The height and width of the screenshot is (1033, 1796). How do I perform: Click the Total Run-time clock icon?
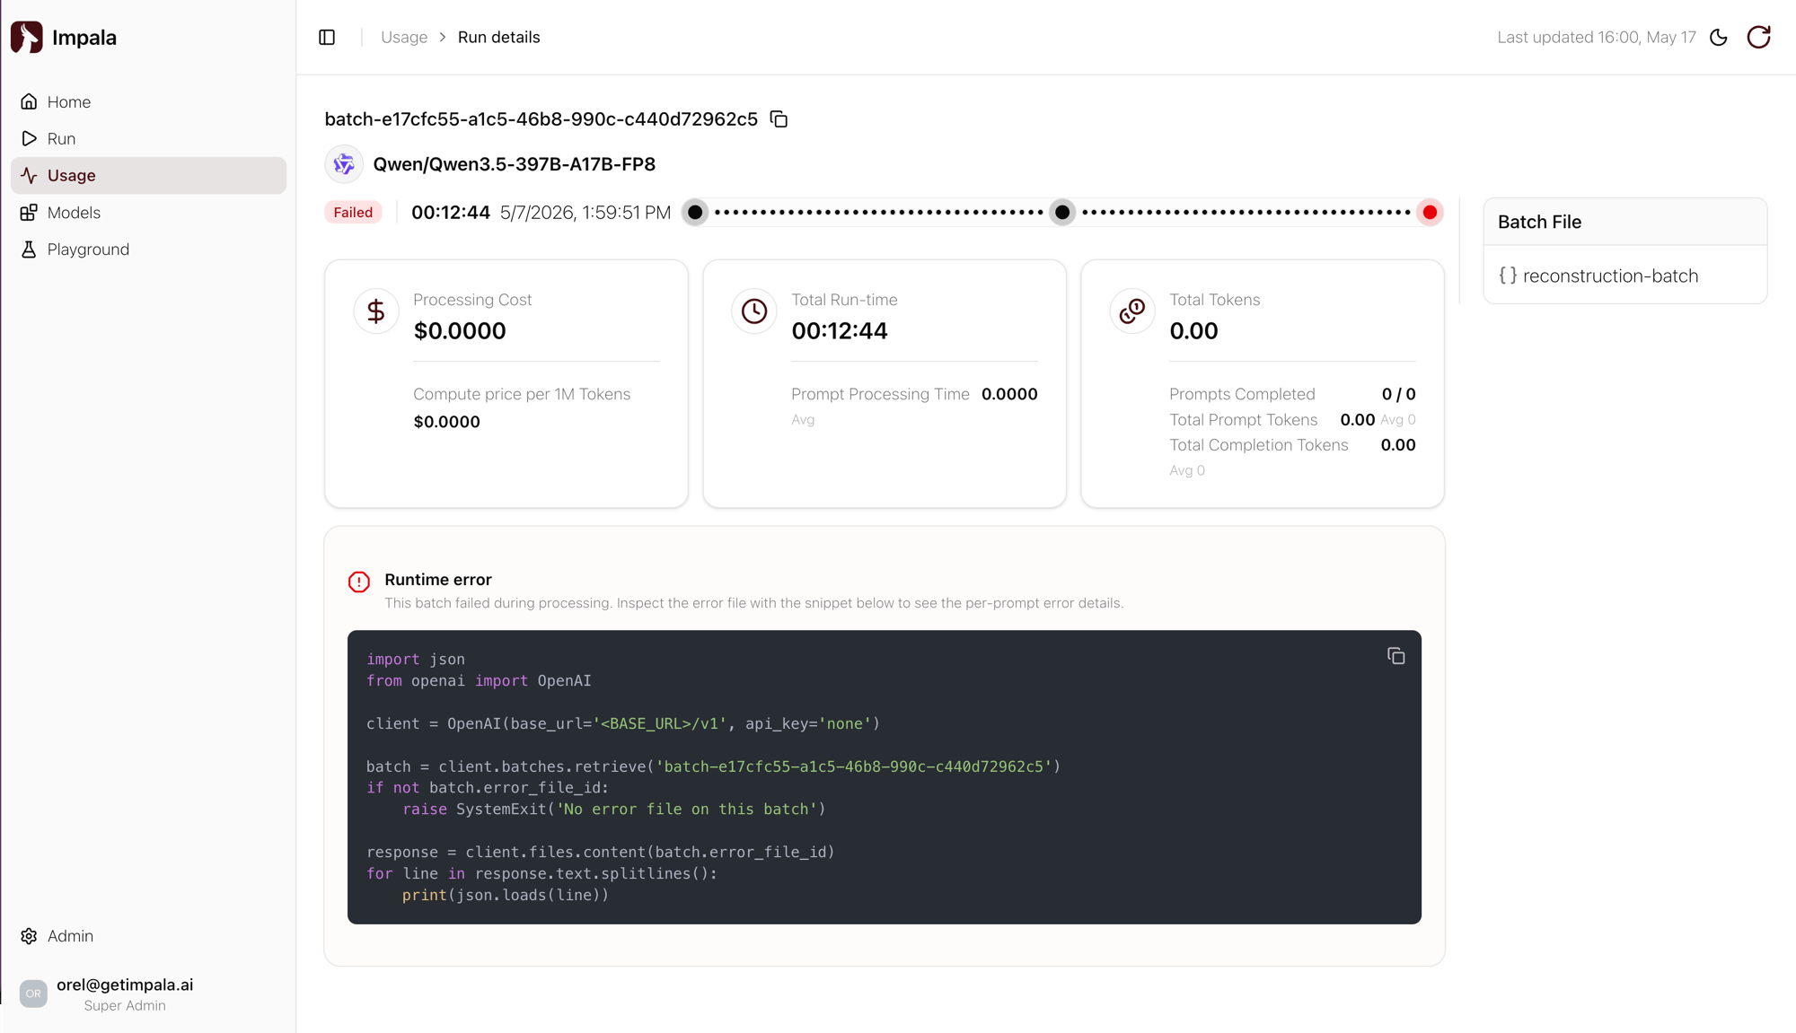(x=754, y=311)
